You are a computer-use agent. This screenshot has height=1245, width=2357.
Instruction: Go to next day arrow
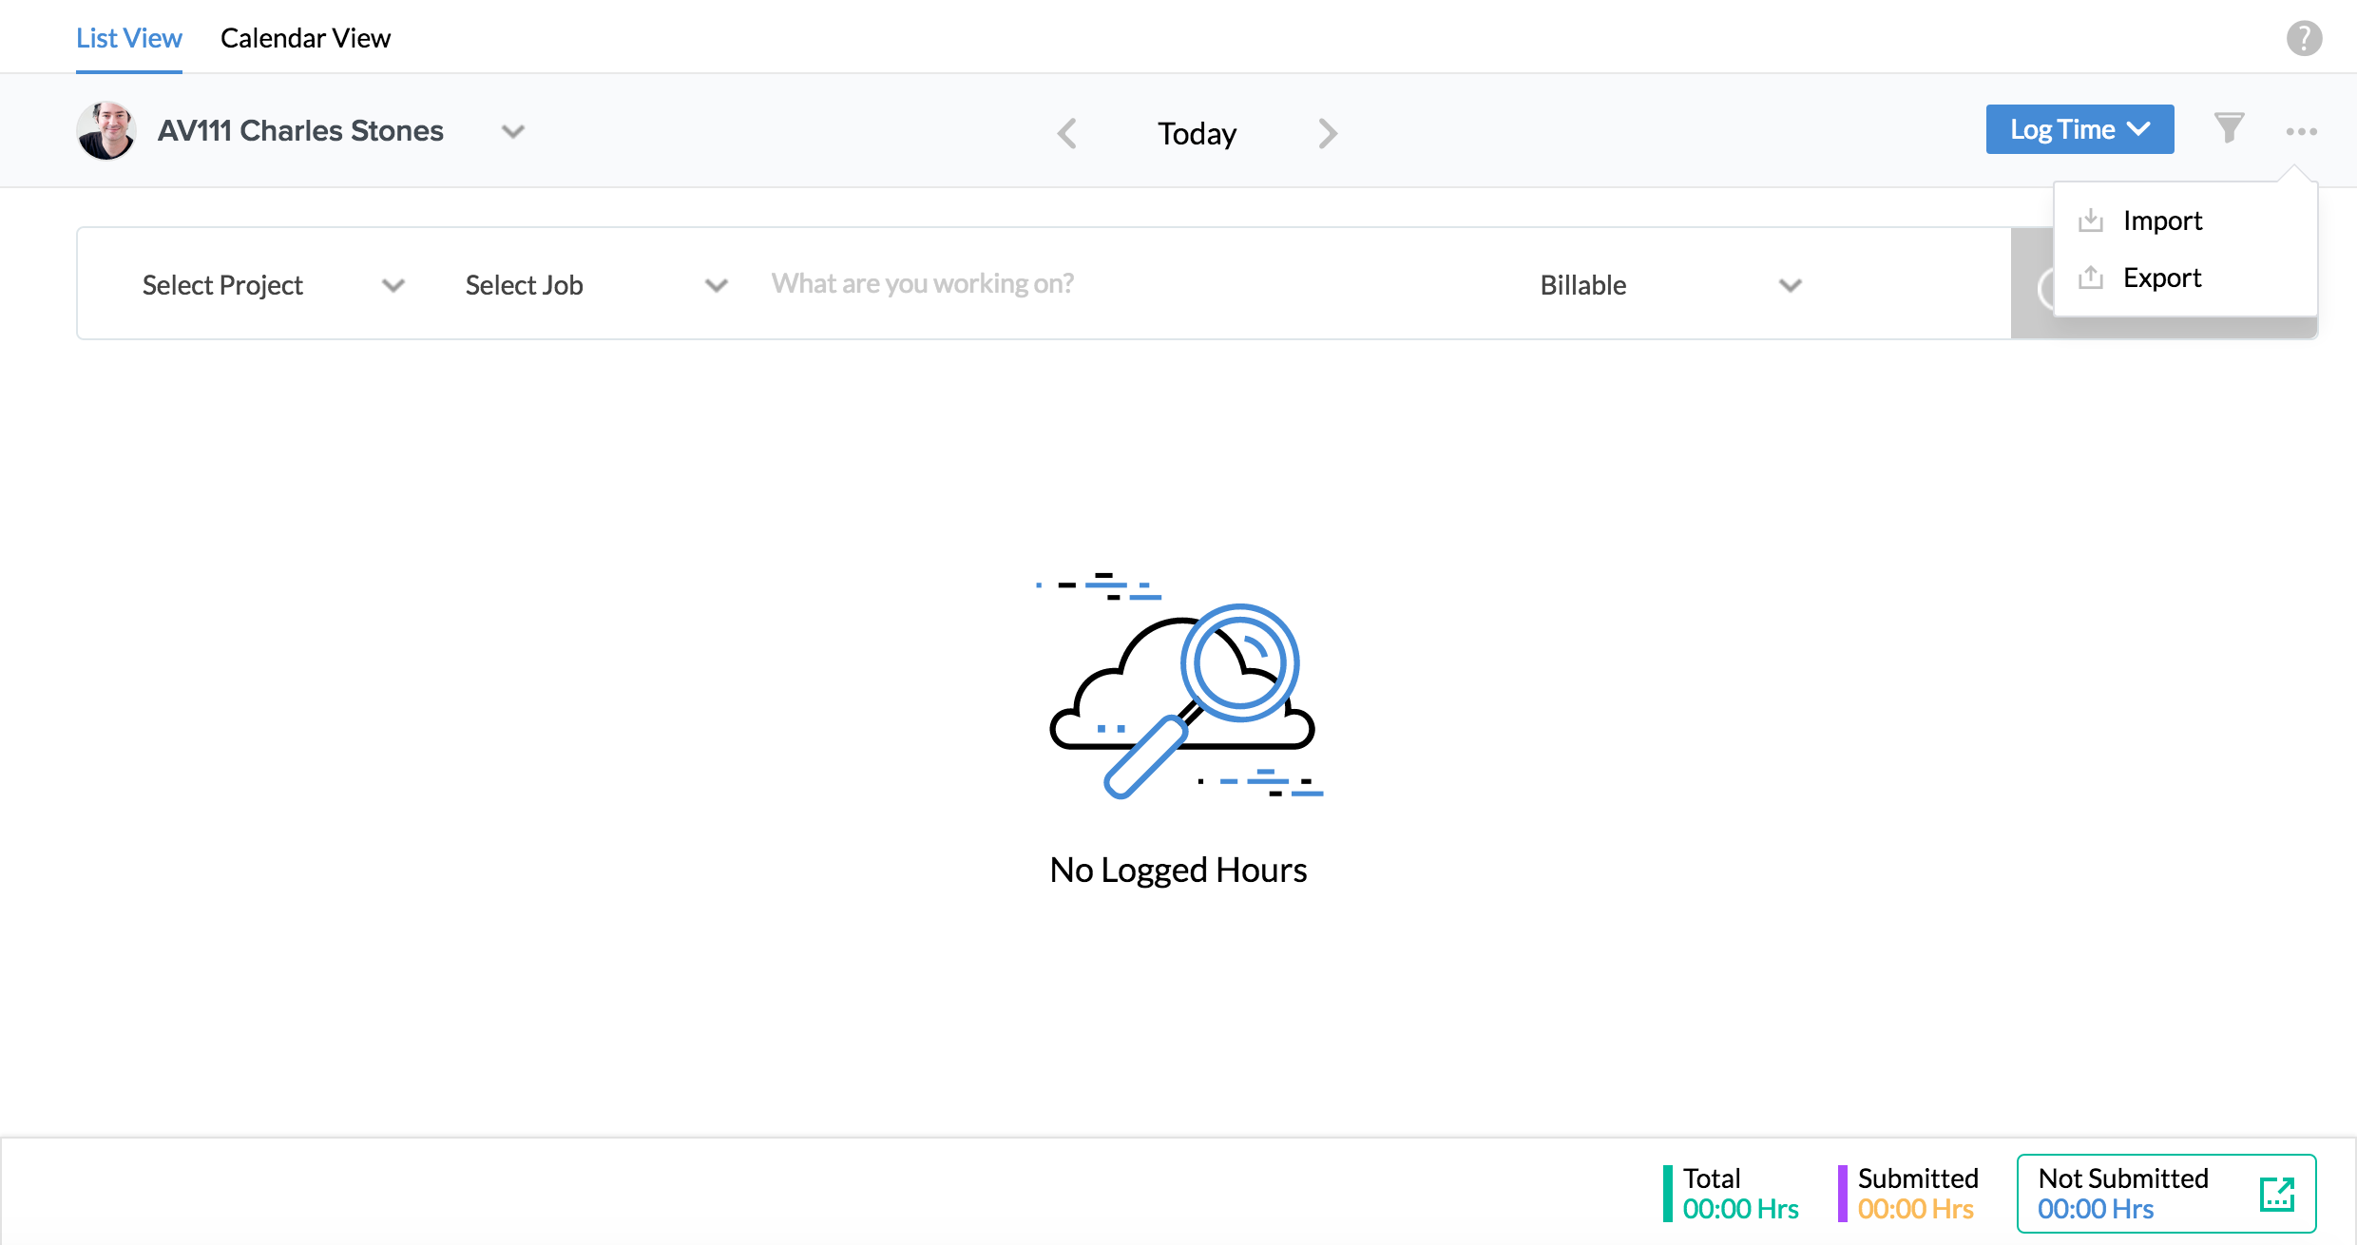[1328, 133]
